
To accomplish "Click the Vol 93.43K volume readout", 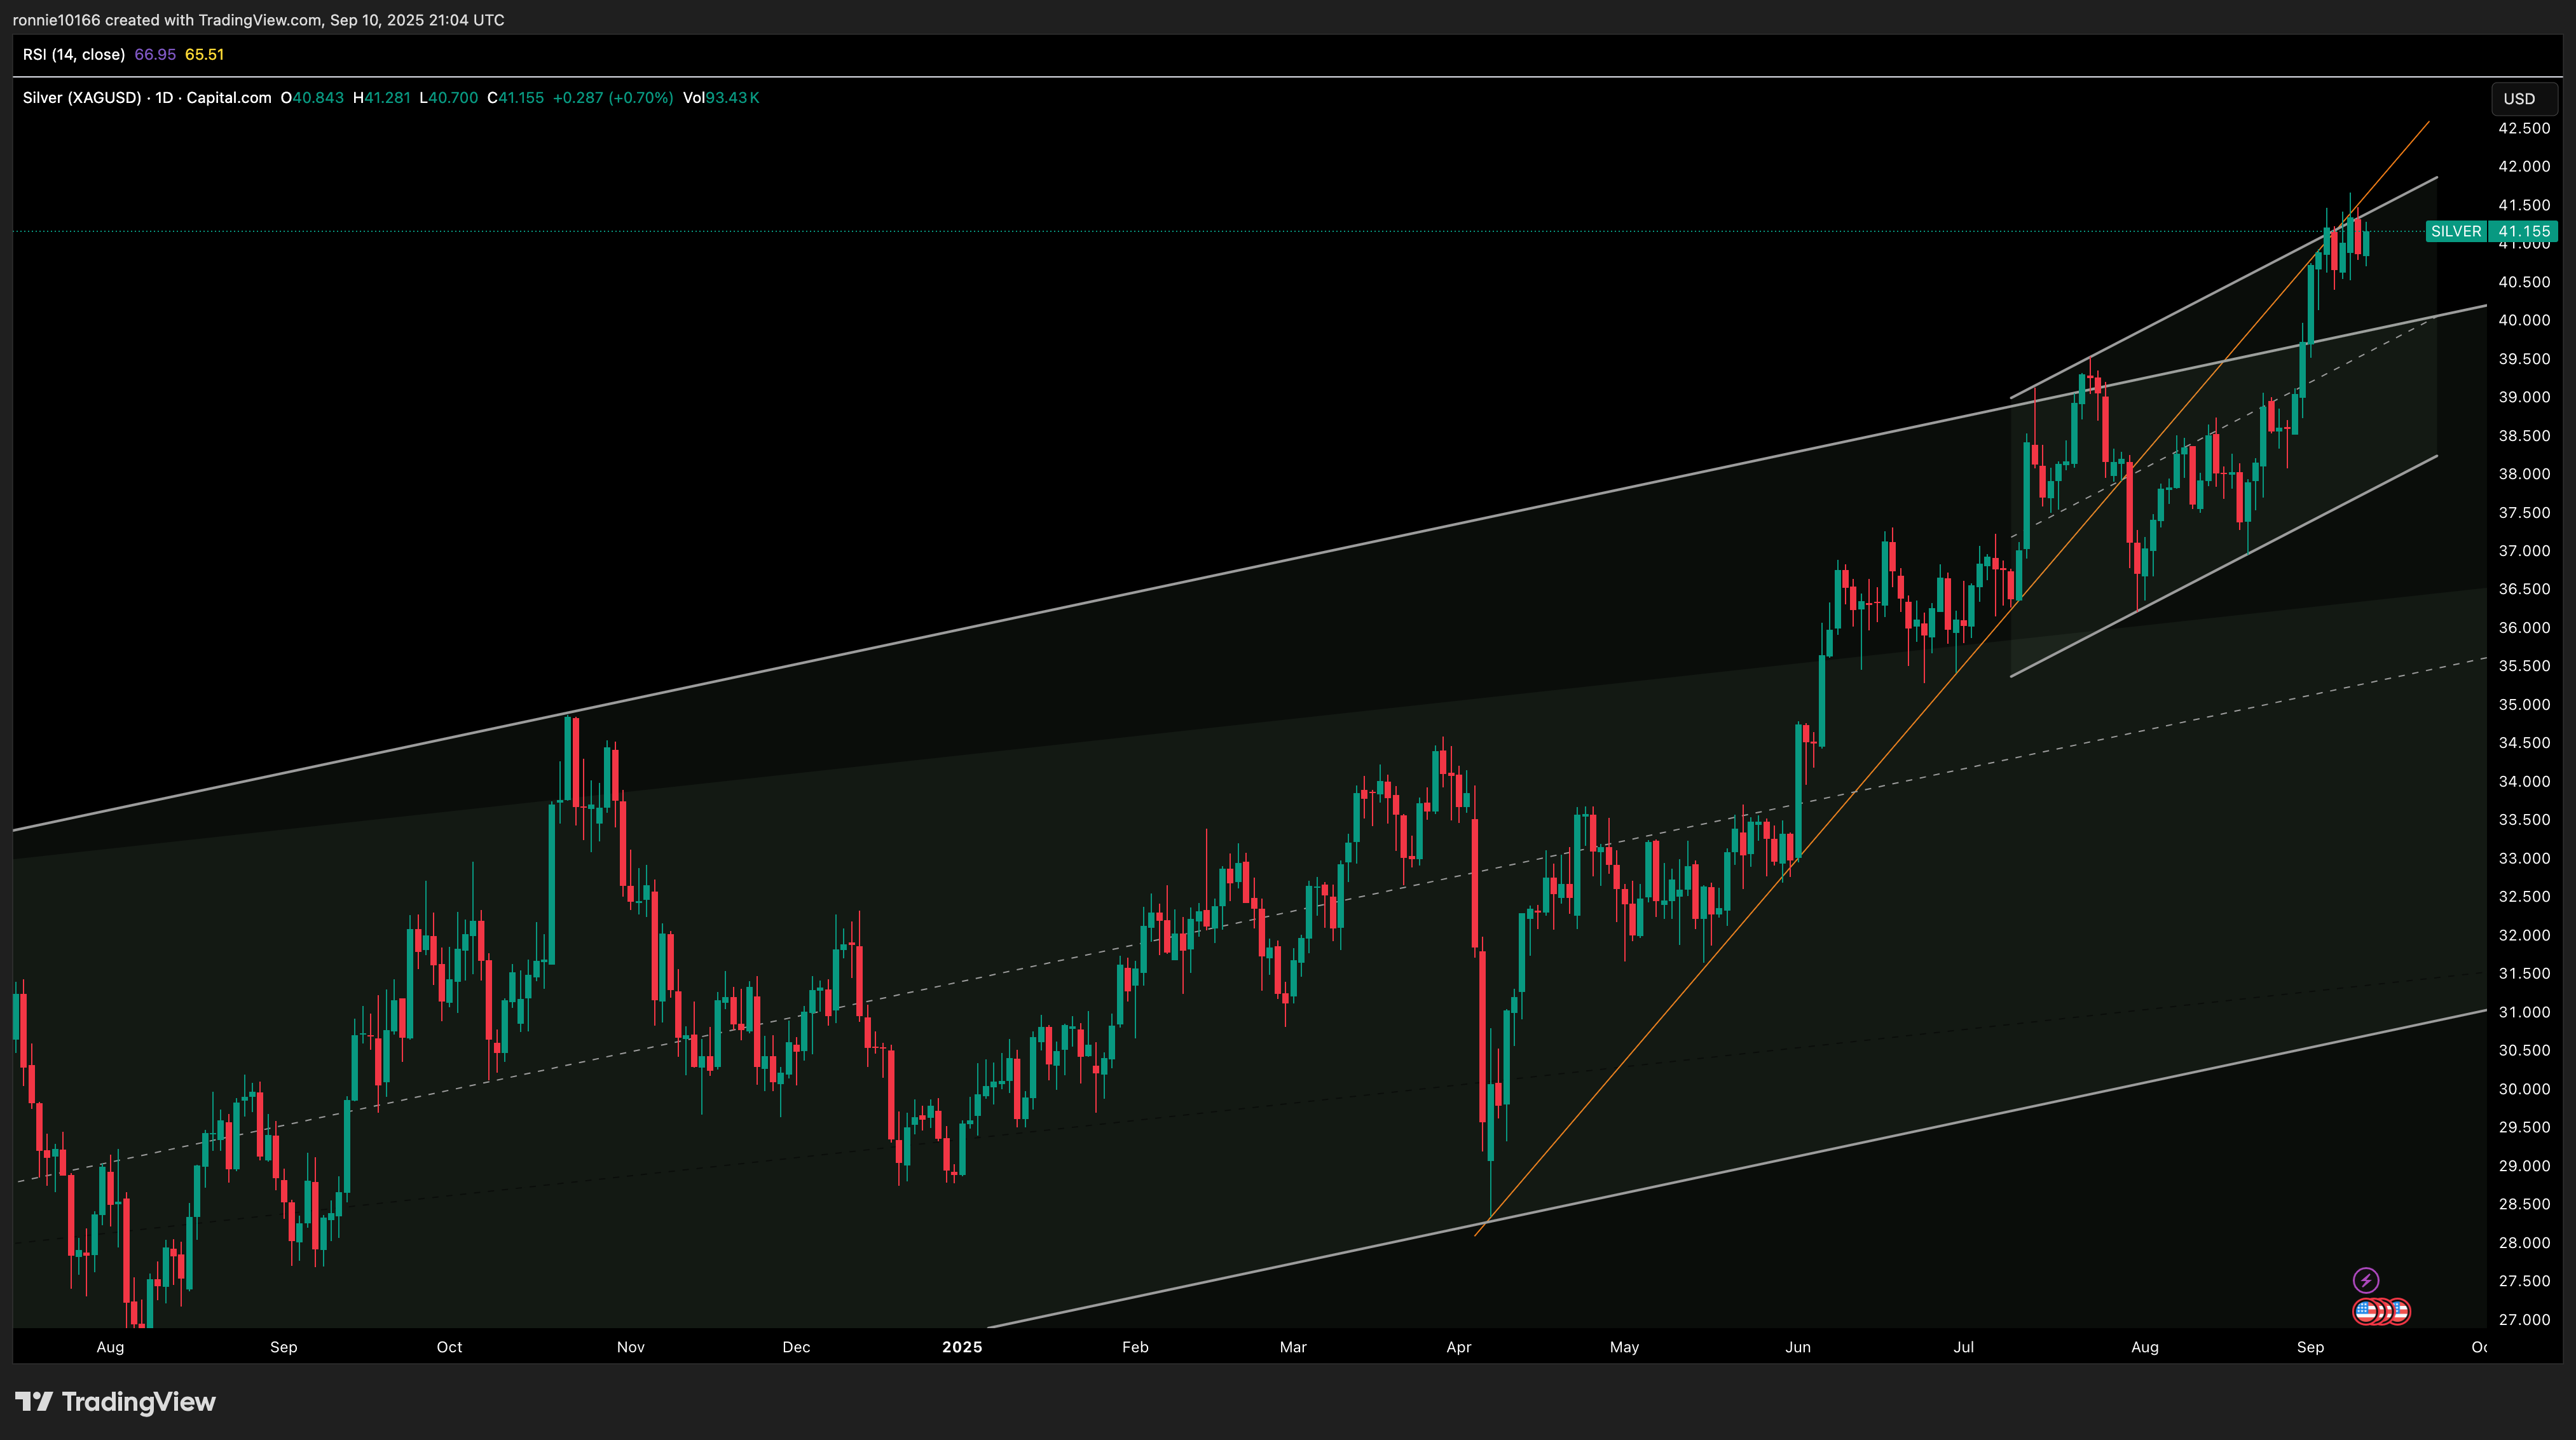I will [x=721, y=98].
